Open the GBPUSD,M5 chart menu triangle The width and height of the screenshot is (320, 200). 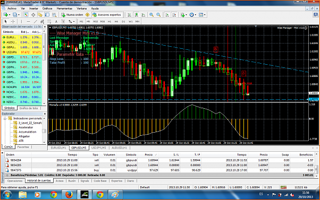click(x=50, y=28)
